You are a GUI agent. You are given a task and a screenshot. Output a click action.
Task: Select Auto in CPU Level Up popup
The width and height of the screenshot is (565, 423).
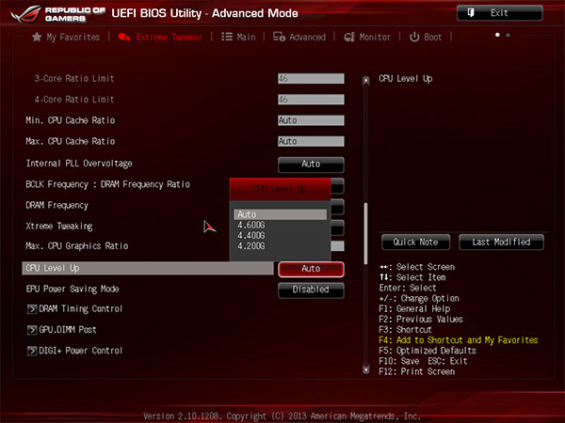coord(281,214)
